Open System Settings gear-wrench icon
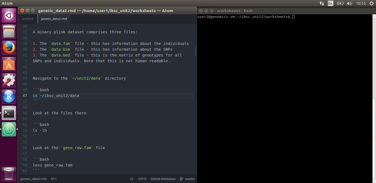376x183 pixels. click(9, 80)
